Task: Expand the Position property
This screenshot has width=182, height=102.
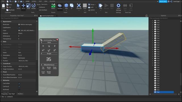Action: (1, 61)
